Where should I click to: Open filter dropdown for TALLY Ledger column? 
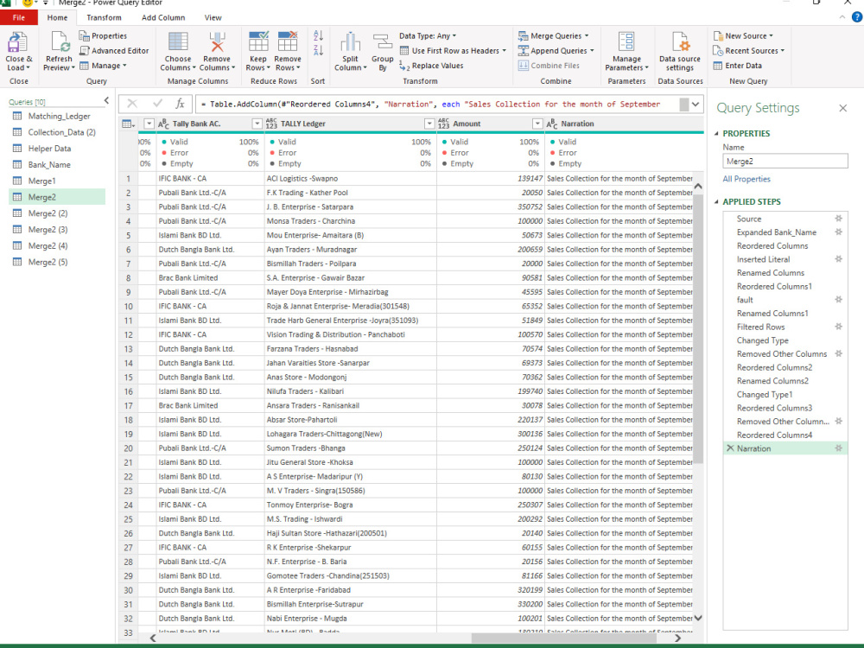429,124
